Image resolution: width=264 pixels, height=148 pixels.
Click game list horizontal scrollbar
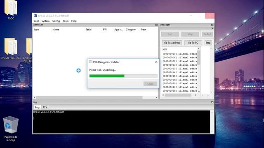pos(90,97)
